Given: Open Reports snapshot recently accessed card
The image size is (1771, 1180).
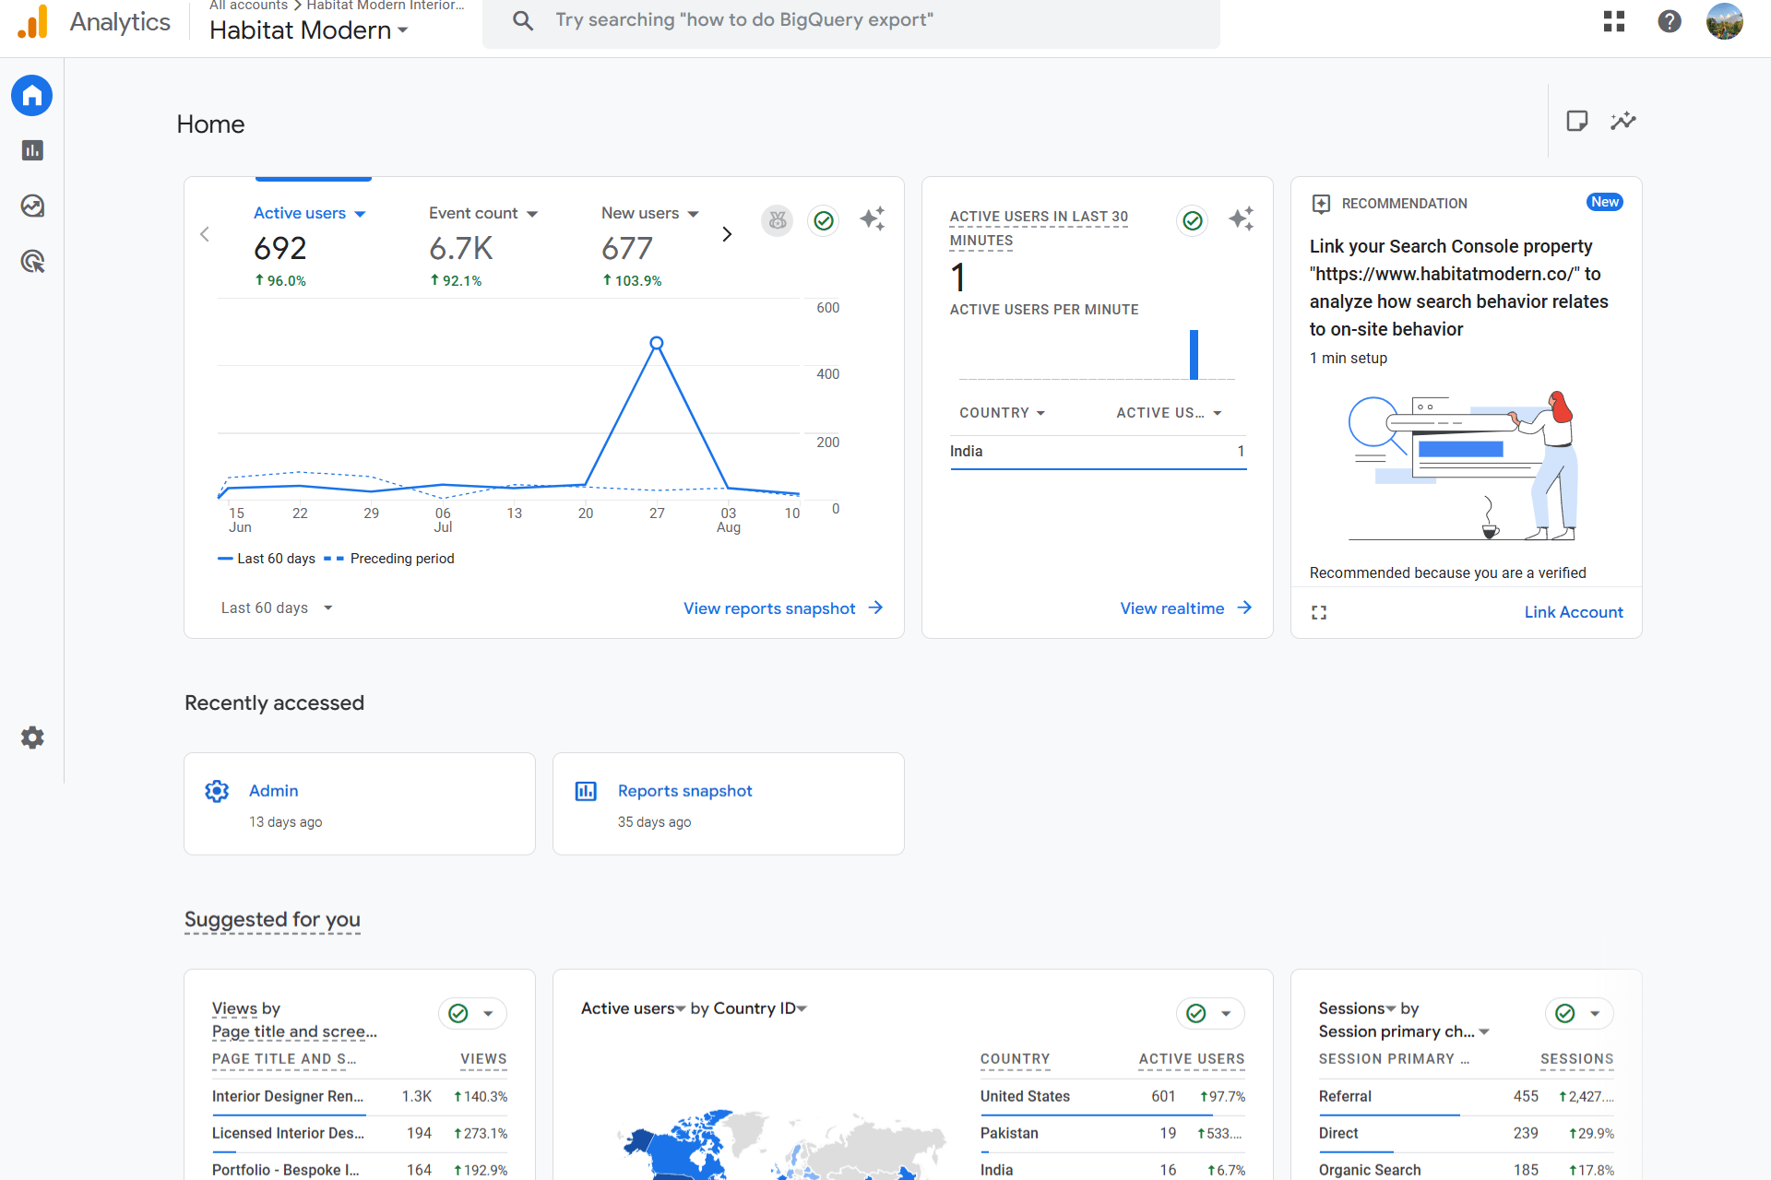Looking at the screenshot, I should click(x=729, y=804).
